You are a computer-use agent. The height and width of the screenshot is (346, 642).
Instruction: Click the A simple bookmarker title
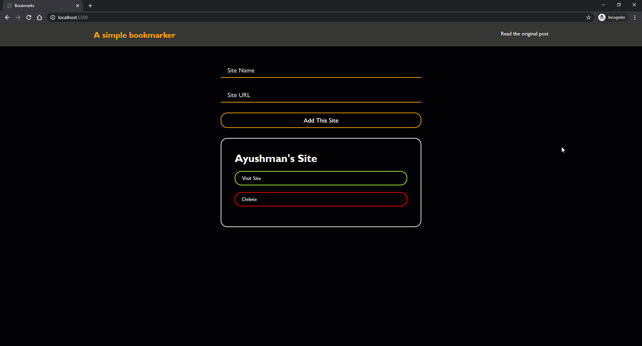pos(134,35)
